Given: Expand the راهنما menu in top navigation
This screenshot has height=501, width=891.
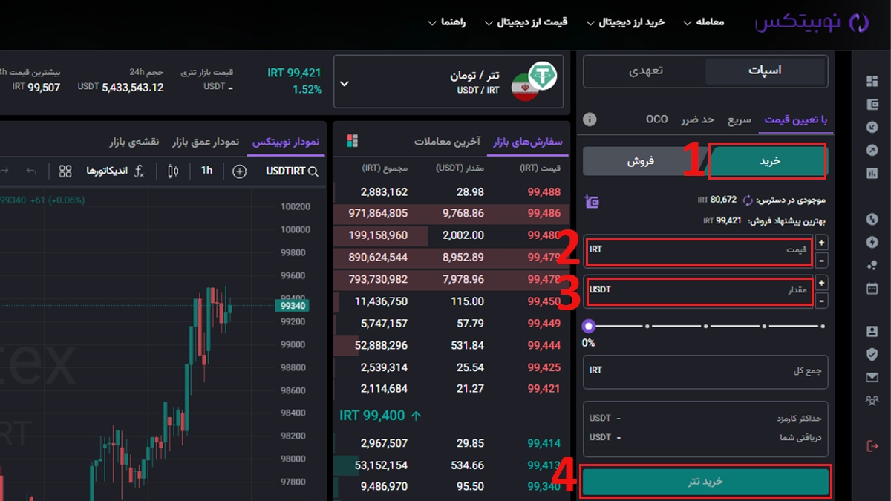Looking at the screenshot, I should (x=446, y=22).
